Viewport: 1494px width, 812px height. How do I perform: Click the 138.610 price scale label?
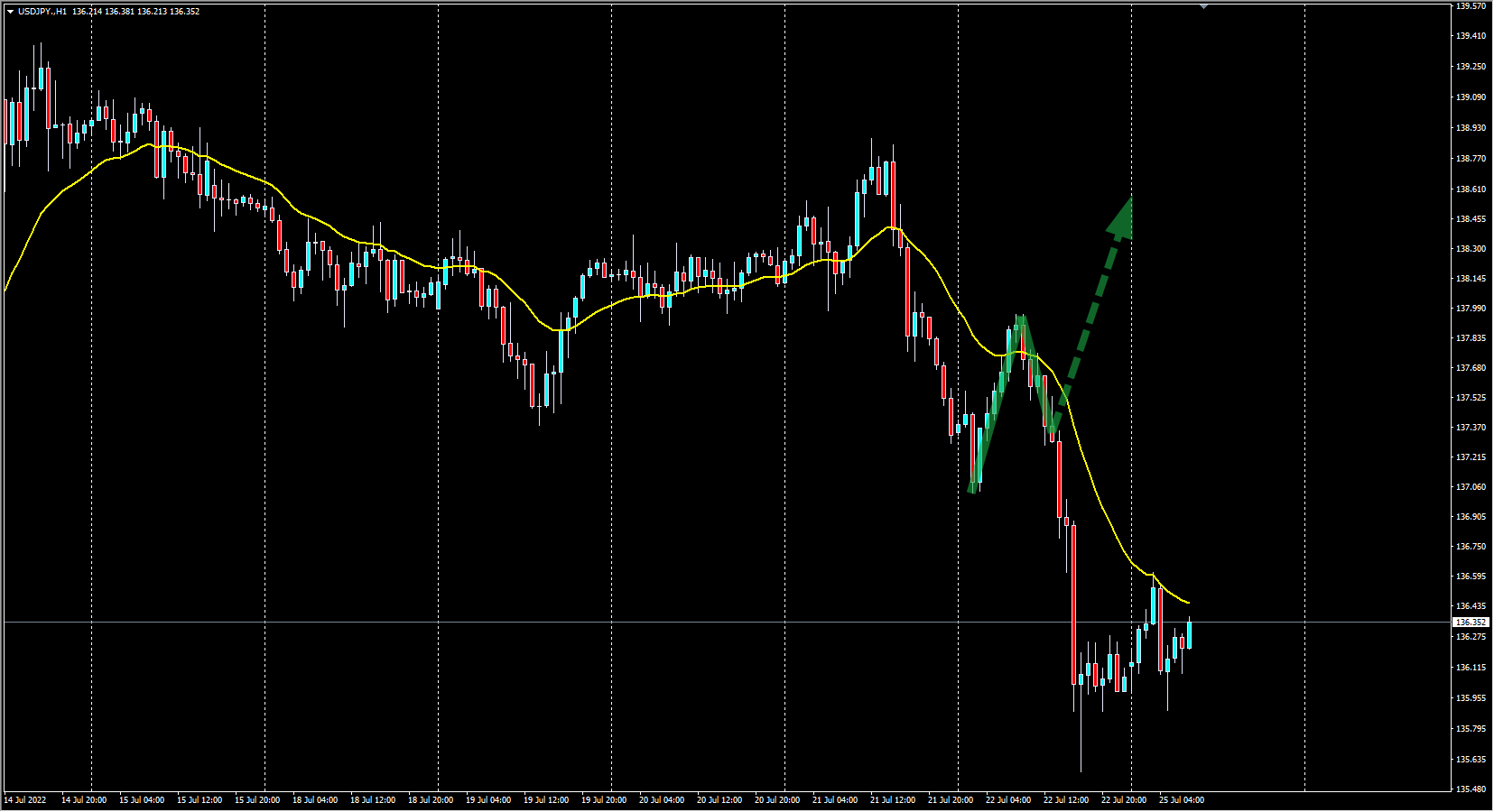[x=1471, y=189]
